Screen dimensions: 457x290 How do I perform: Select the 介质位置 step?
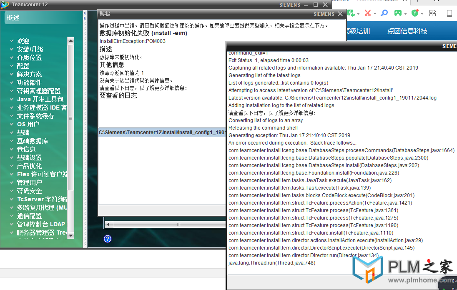coord(29,57)
